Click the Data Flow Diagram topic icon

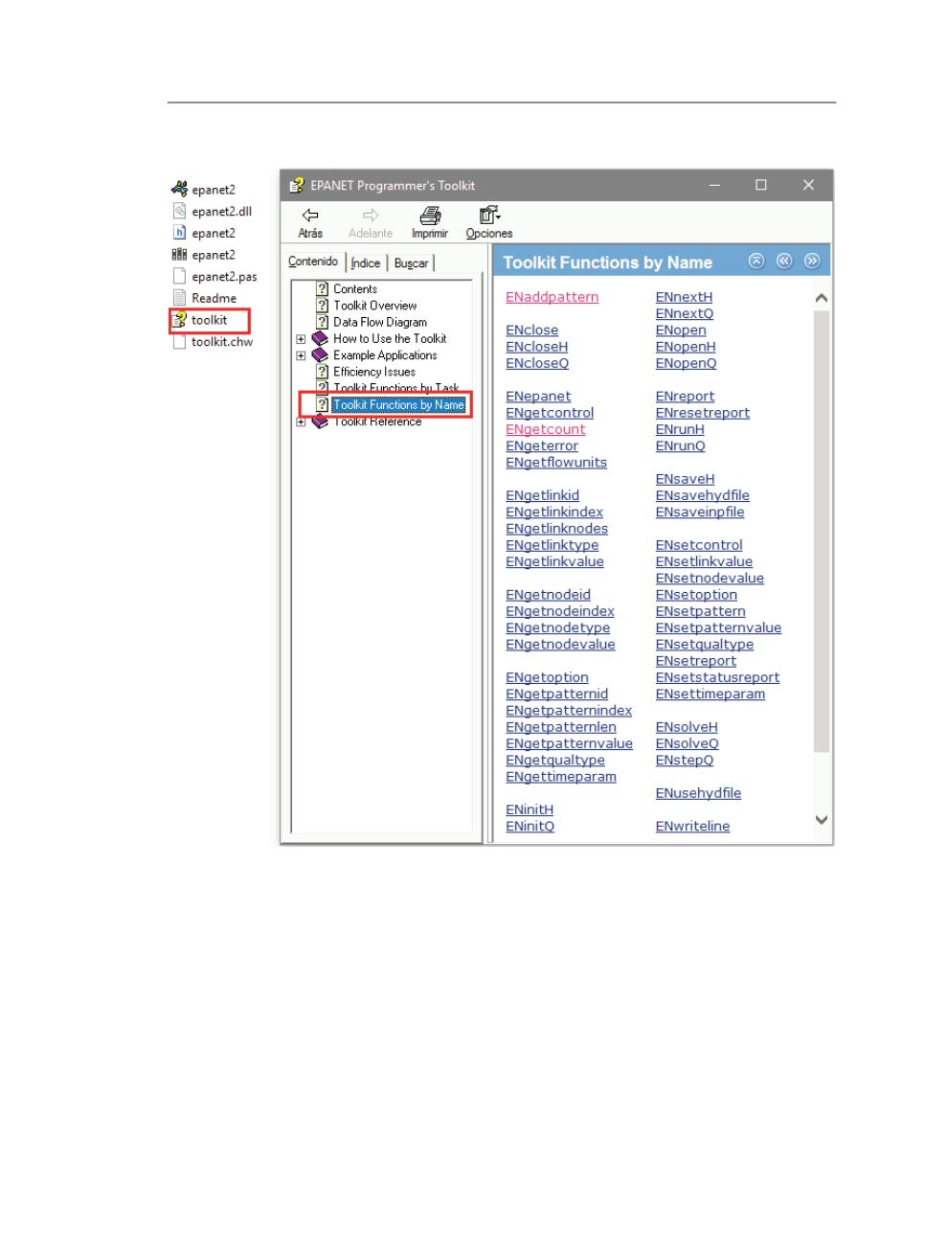[323, 322]
